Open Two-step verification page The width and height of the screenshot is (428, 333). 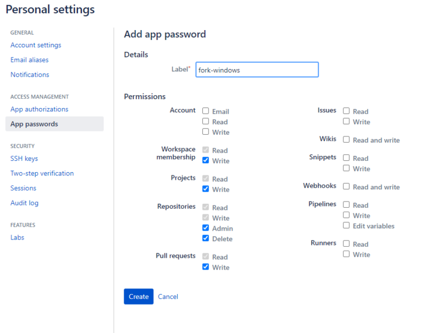(42, 173)
